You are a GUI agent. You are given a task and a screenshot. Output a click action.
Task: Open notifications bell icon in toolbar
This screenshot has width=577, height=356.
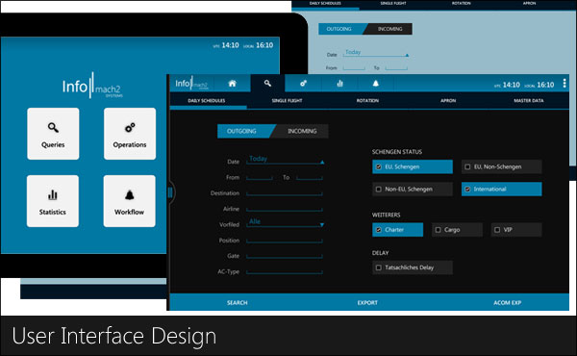pyautogui.click(x=375, y=84)
